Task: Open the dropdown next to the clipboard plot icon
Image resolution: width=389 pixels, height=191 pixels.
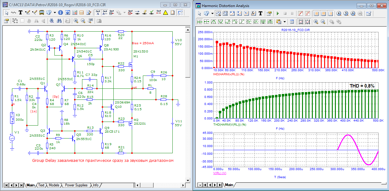Action: (x=285, y=22)
